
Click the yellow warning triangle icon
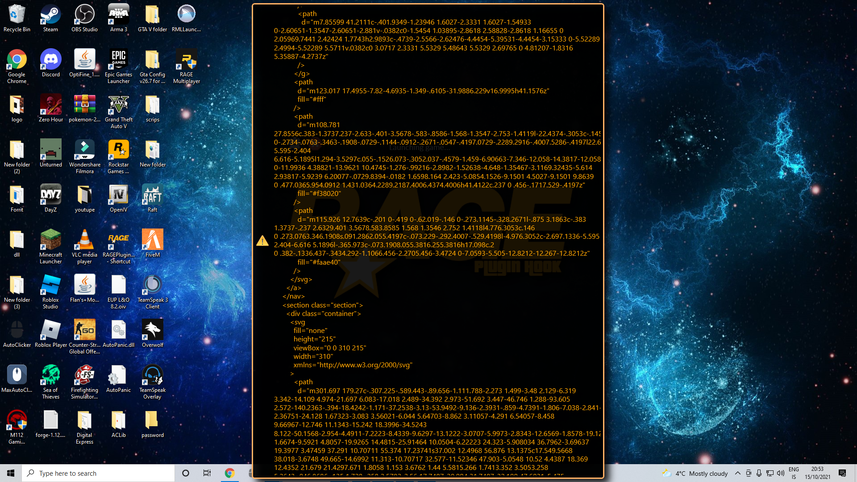click(x=262, y=241)
